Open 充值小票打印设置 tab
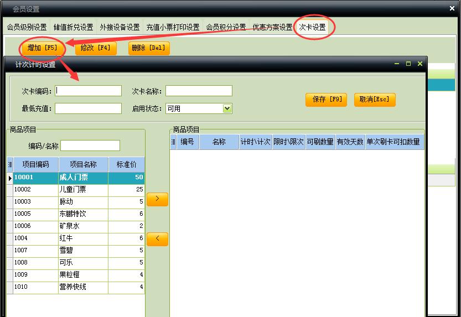The height and width of the screenshot is (317, 461). pyautogui.click(x=173, y=27)
